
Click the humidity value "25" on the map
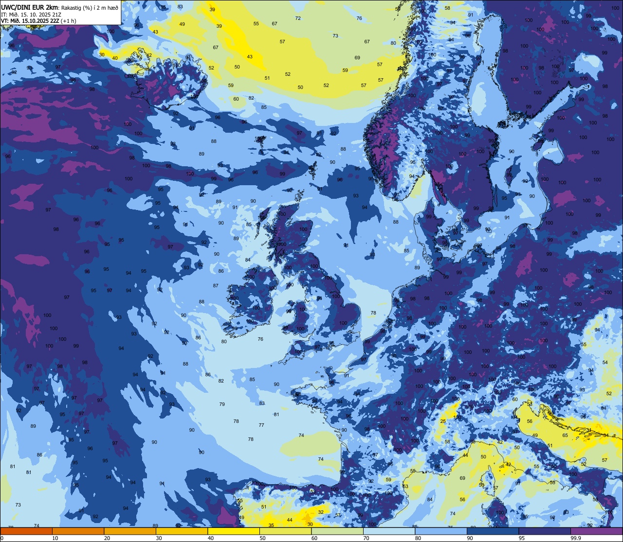(x=443, y=421)
